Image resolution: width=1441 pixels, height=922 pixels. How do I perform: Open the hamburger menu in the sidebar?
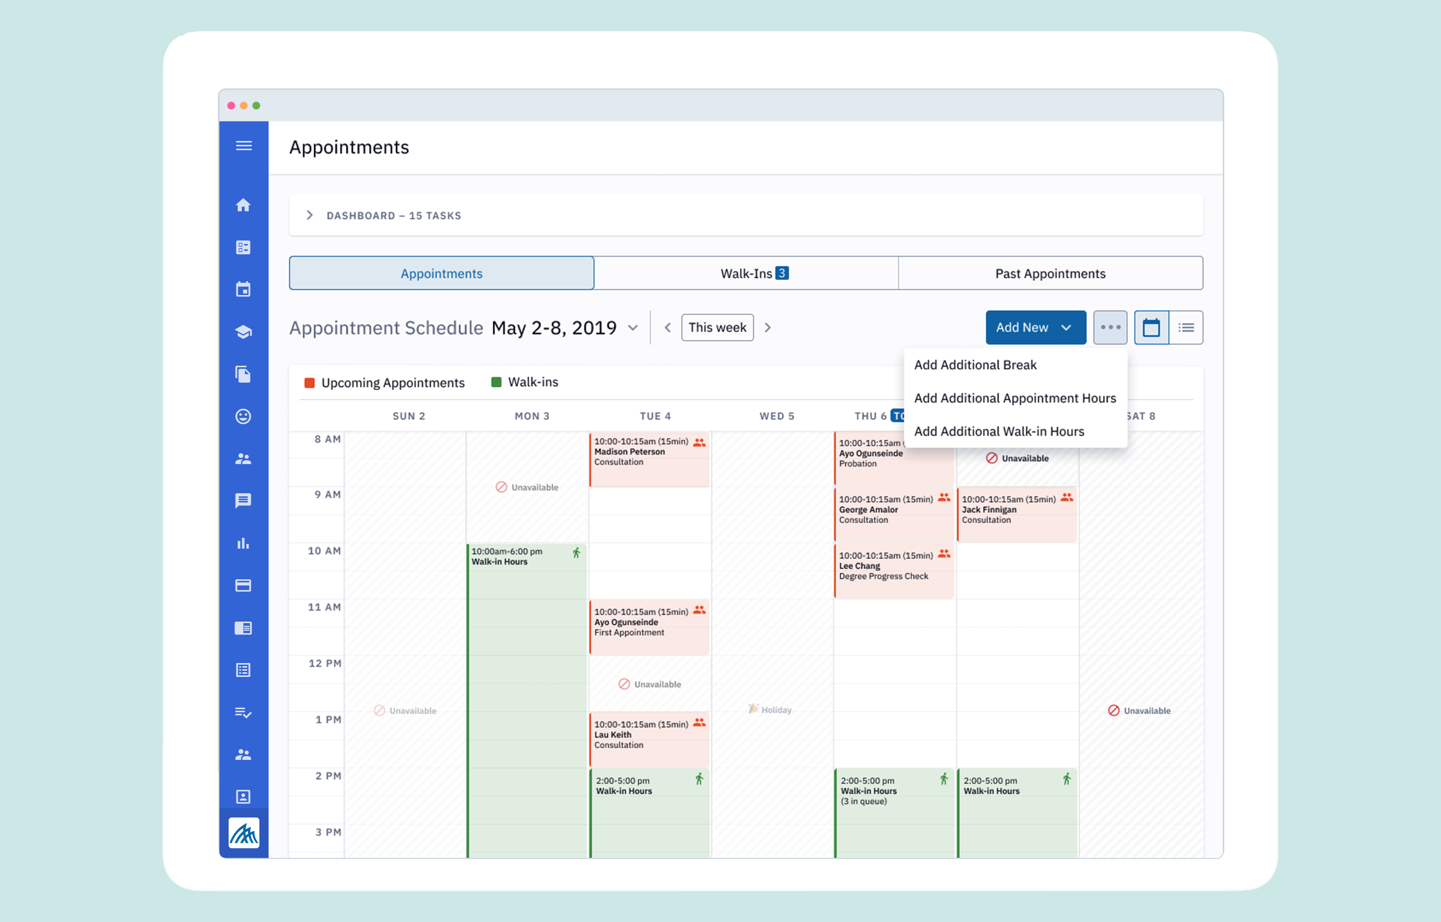244,146
